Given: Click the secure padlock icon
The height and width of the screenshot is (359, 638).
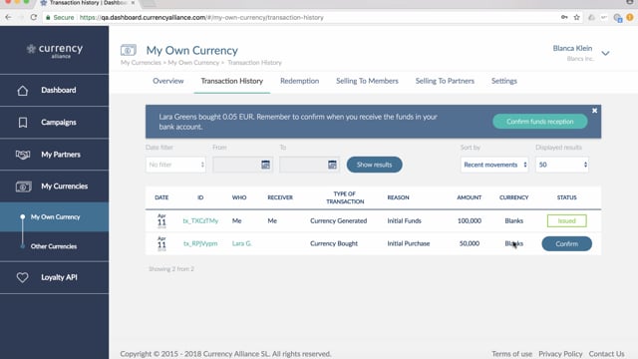Looking at the screenshot, I should point(48,18).
